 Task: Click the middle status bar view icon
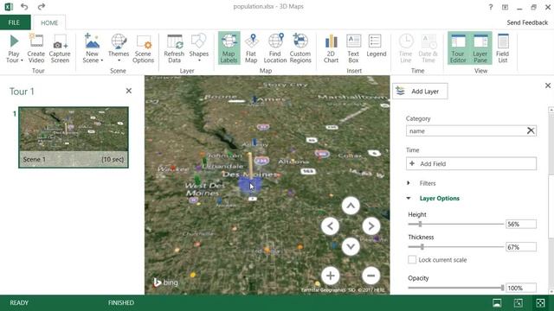(x=519, y=303)
